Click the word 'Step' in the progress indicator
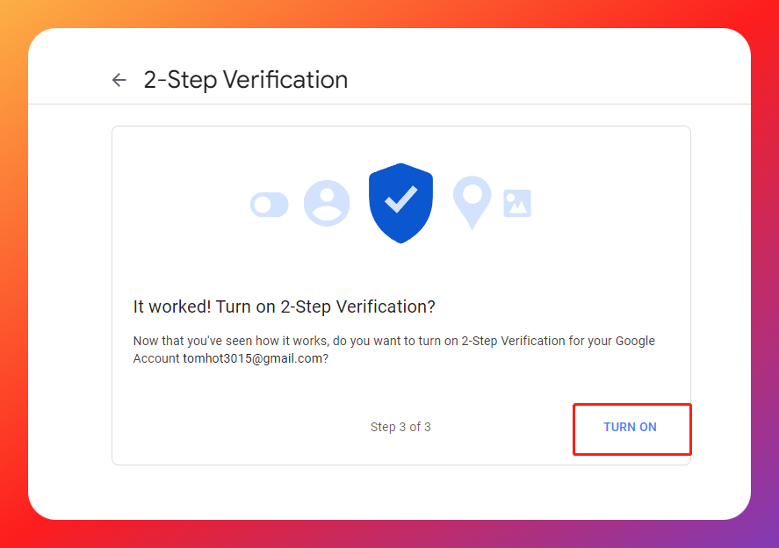The width and height of the screenshot is (779, 548). pos(383,428)
